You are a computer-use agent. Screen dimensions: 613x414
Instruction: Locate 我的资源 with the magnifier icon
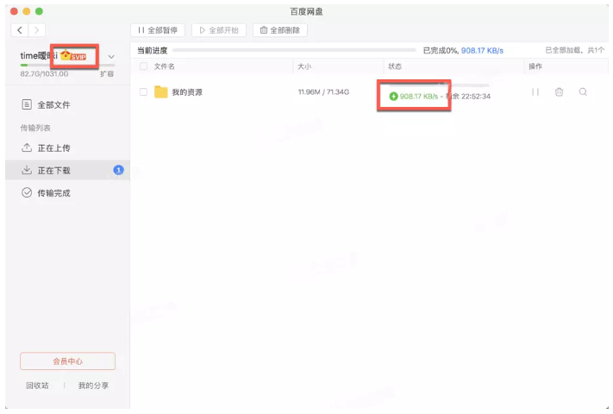pos(583,92)
